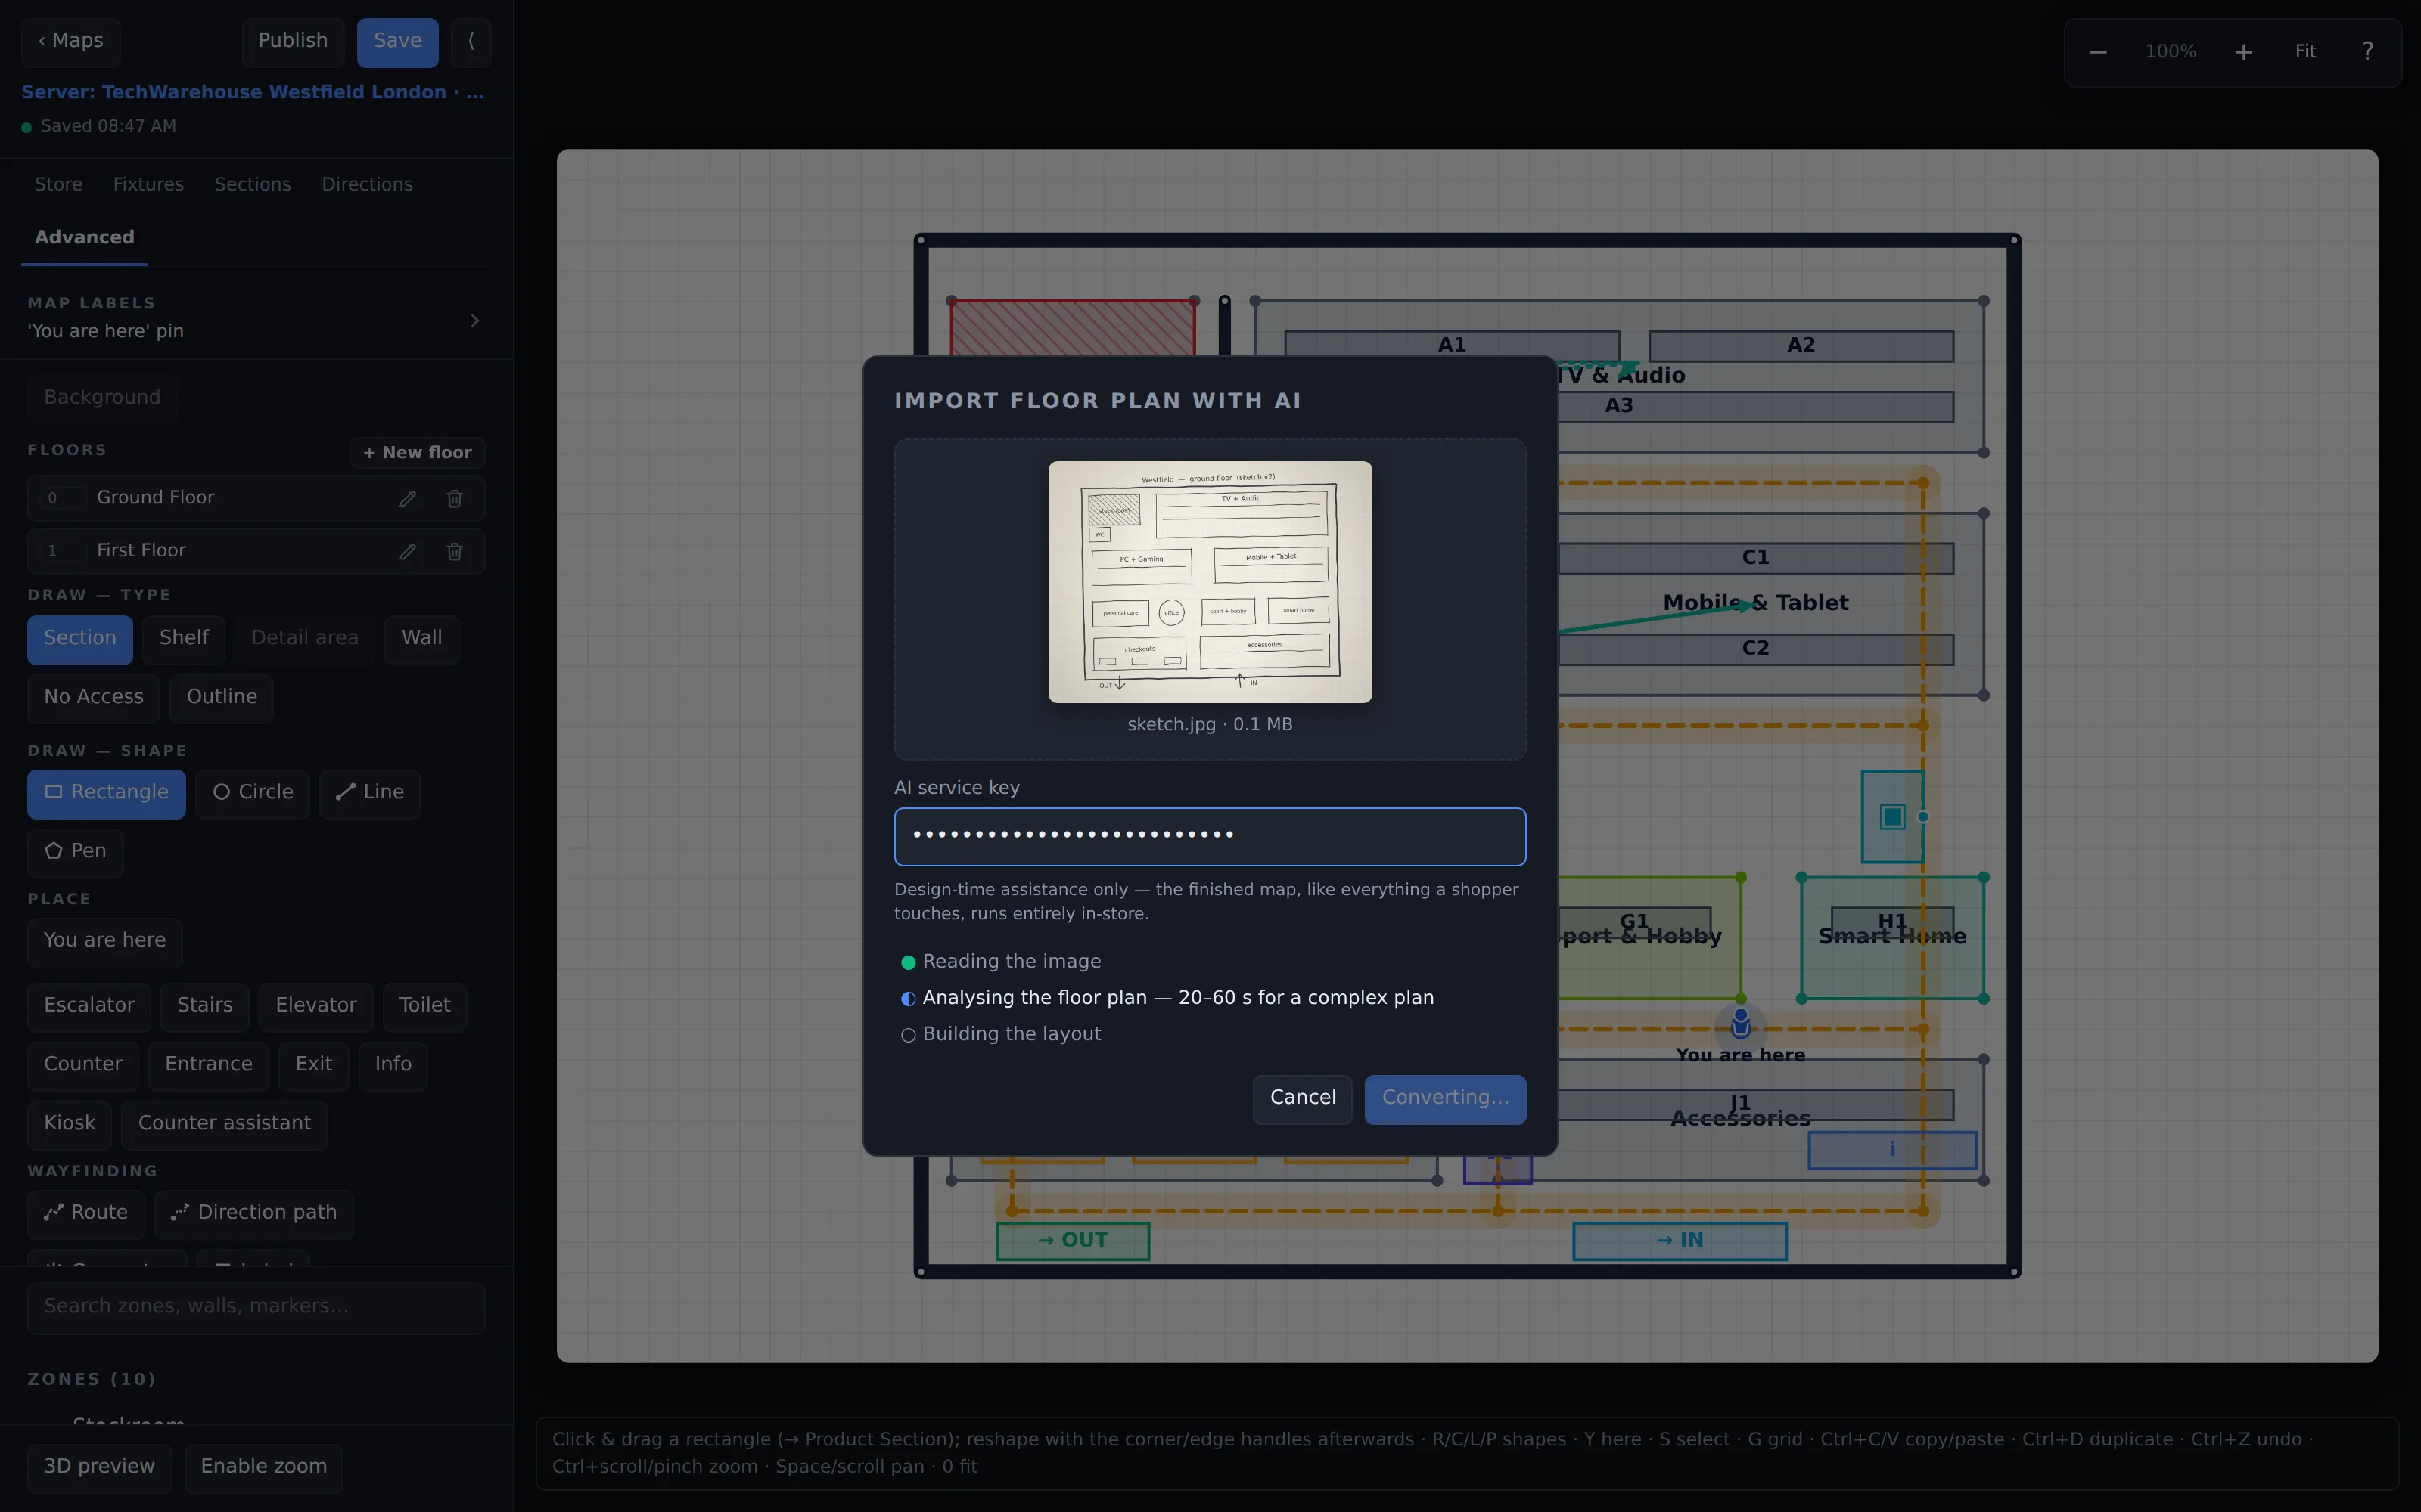Cancel the floor plan import
The image size is (2421, 1512).
coord(1303,1099)
